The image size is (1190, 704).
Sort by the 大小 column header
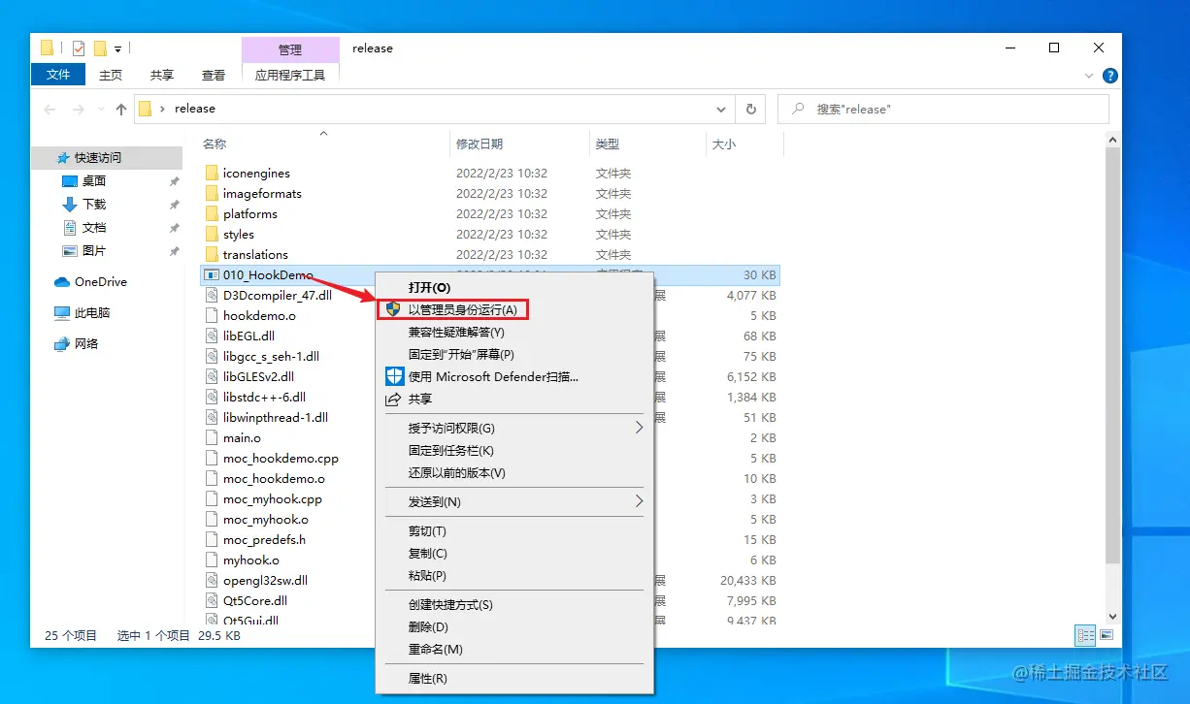point(724,144)
